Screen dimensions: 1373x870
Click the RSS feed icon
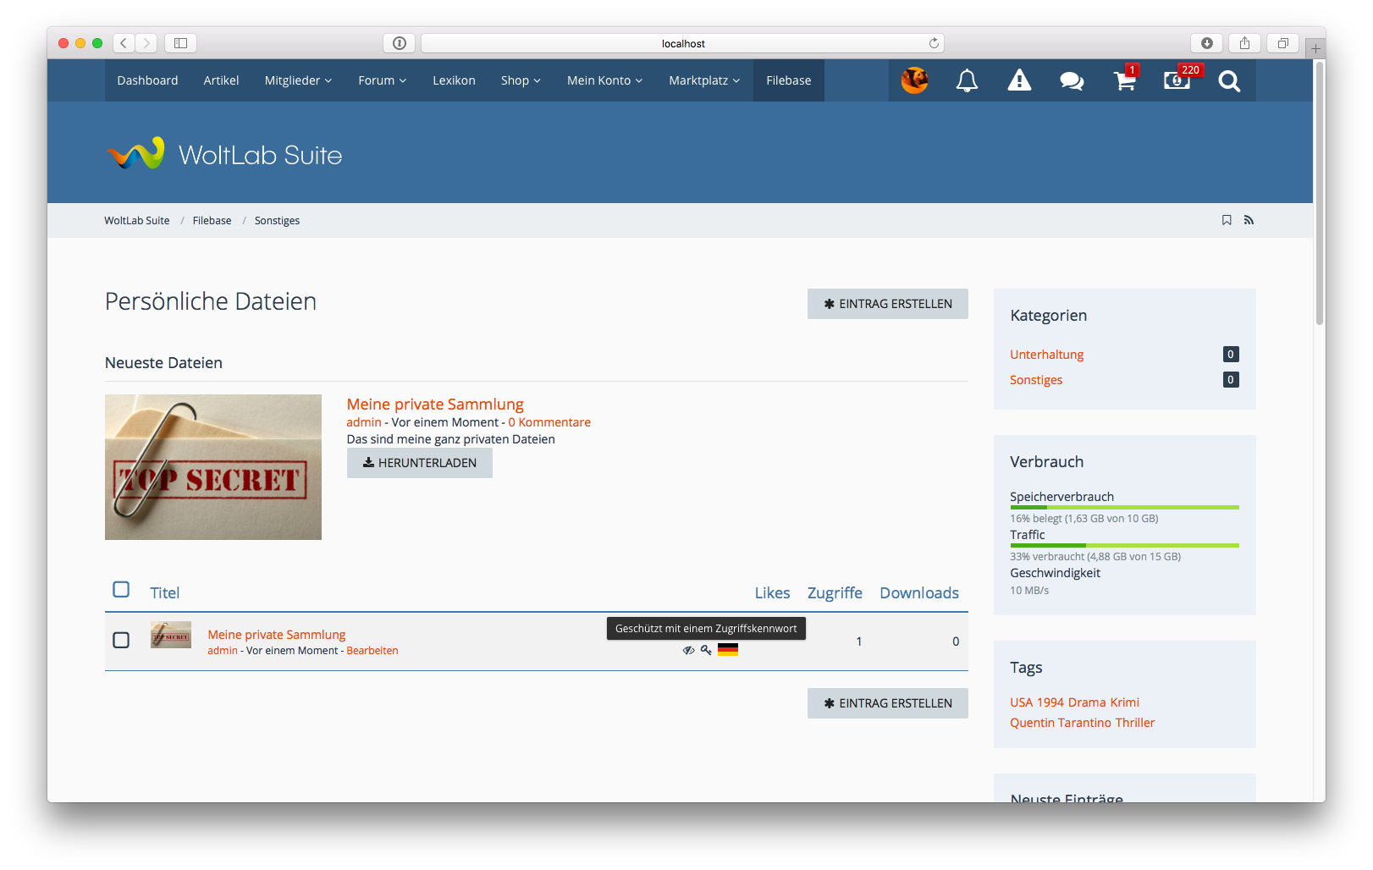click(x=1249, y=220)
